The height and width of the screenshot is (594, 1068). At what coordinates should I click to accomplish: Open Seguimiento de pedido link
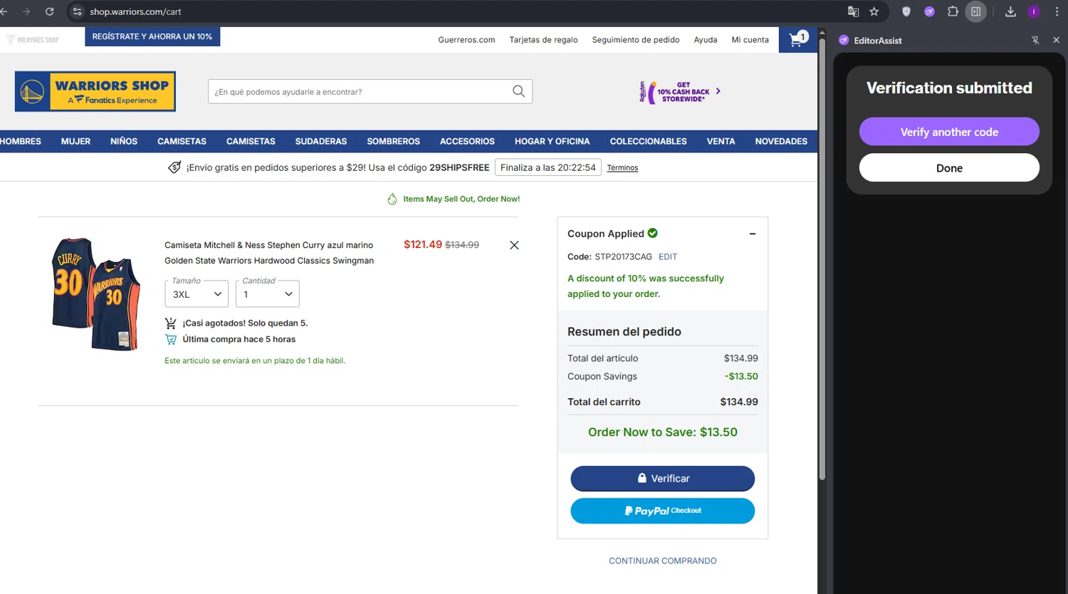(x=636, y=40)
